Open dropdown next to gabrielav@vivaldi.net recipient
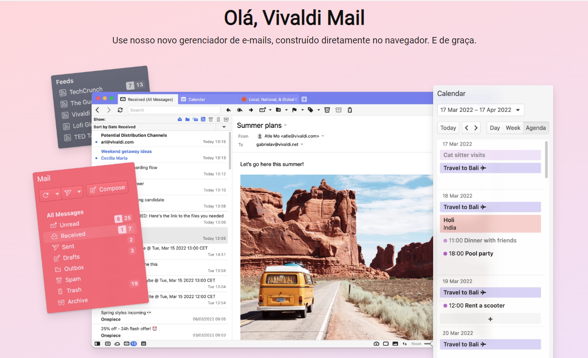 (x=302, y=145)
